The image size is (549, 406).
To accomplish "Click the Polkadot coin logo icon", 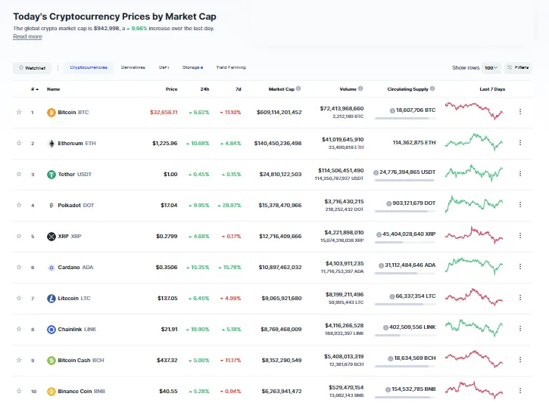I will point(51,206).
